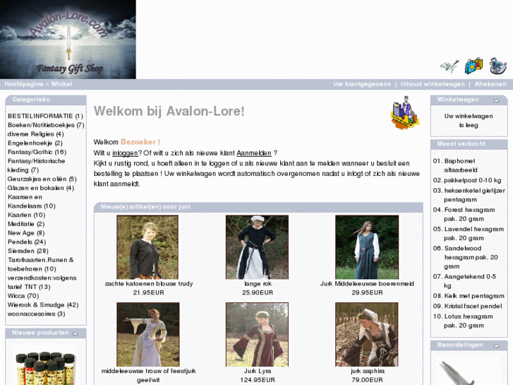
Task: Open zachte katoenen blouse trudy title link
Action: click(x=149, y=284)
